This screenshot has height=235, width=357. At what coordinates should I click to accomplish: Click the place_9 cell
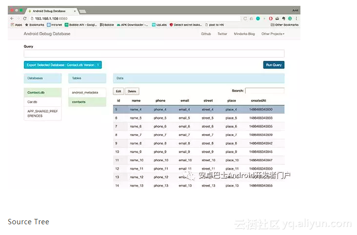[x=231, y=152]
